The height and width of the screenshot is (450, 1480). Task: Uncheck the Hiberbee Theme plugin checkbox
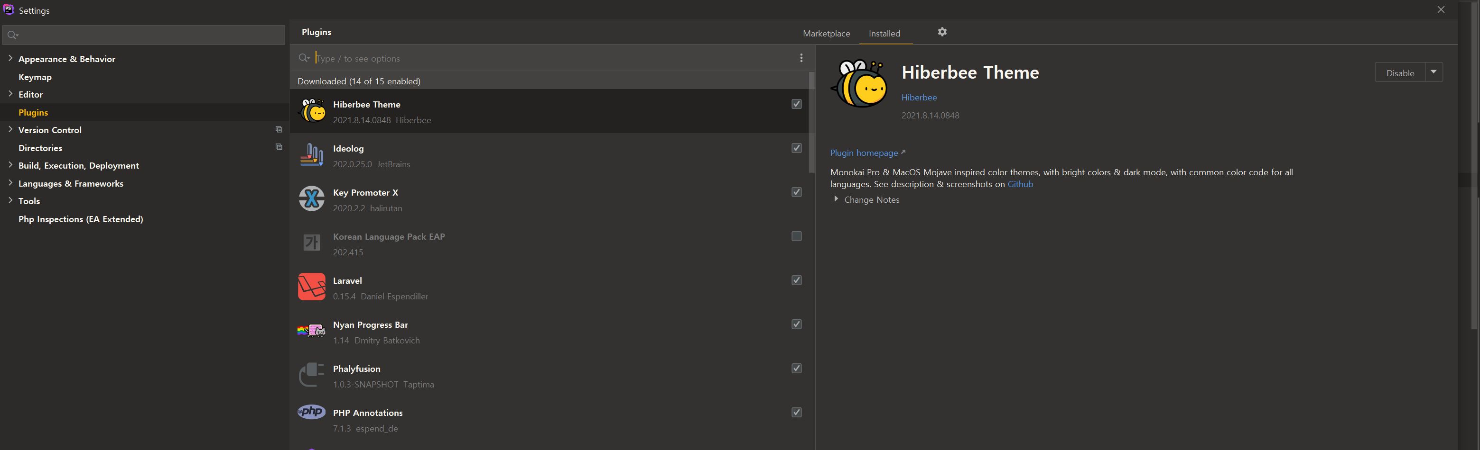(x=796, y=104)
